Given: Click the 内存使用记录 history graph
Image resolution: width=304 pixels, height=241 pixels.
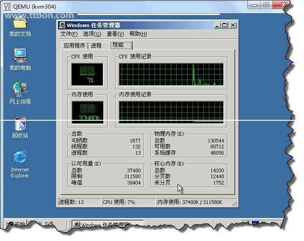Looking at the screenshot, I should pos(171,112).
